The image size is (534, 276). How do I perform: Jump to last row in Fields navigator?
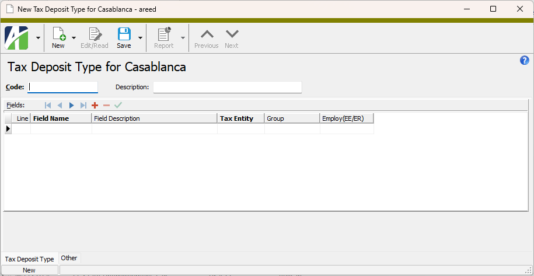(x=83, y=105)
